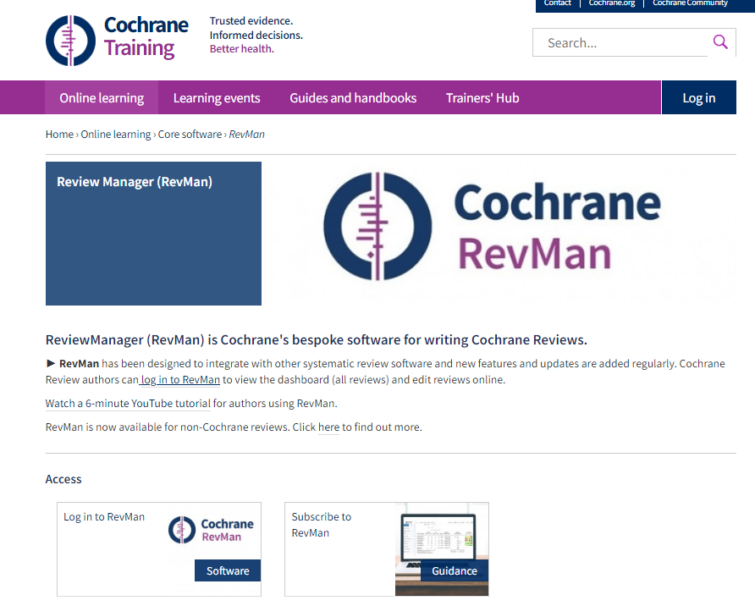Click the Core software breadcrumb
This screenshot has width=755, height=606.
(x=190, y=134)
